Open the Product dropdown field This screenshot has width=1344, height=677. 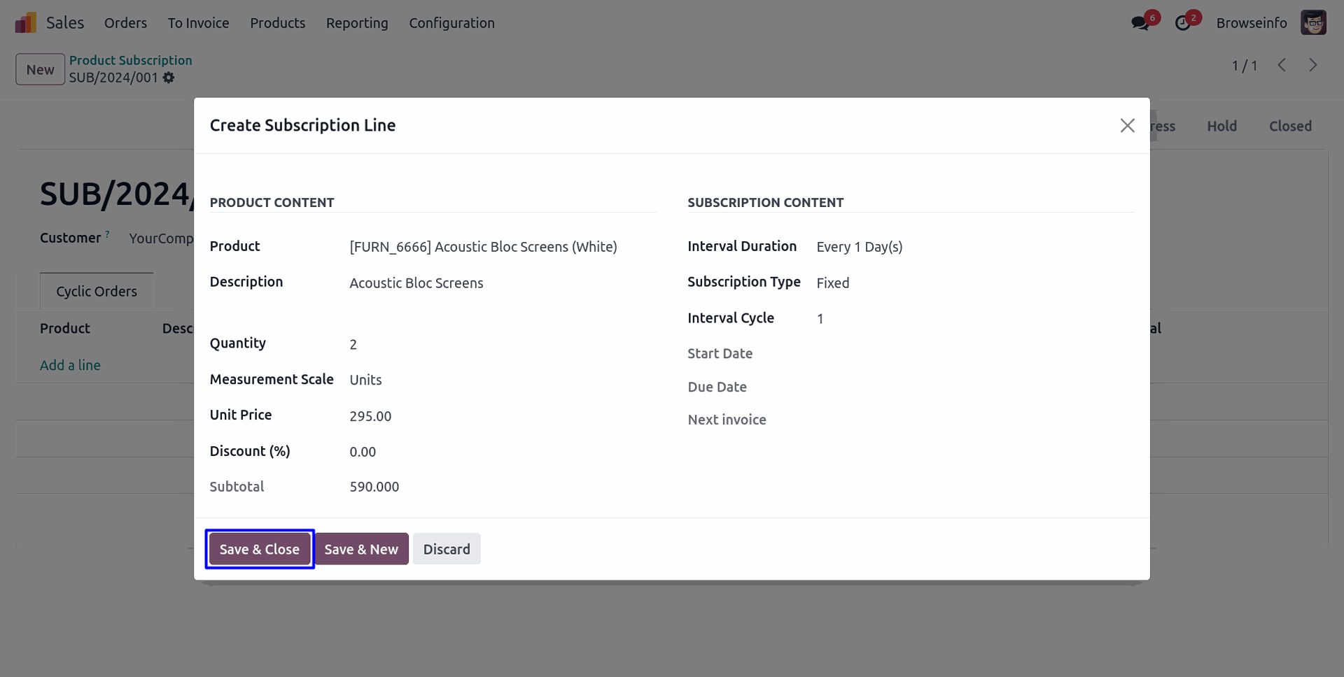tap(483, 247)
